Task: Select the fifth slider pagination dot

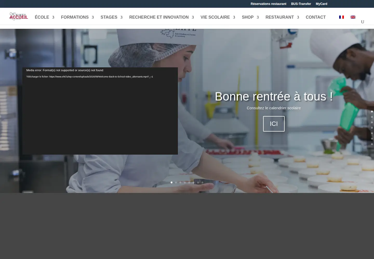Action: coord(189,182)
